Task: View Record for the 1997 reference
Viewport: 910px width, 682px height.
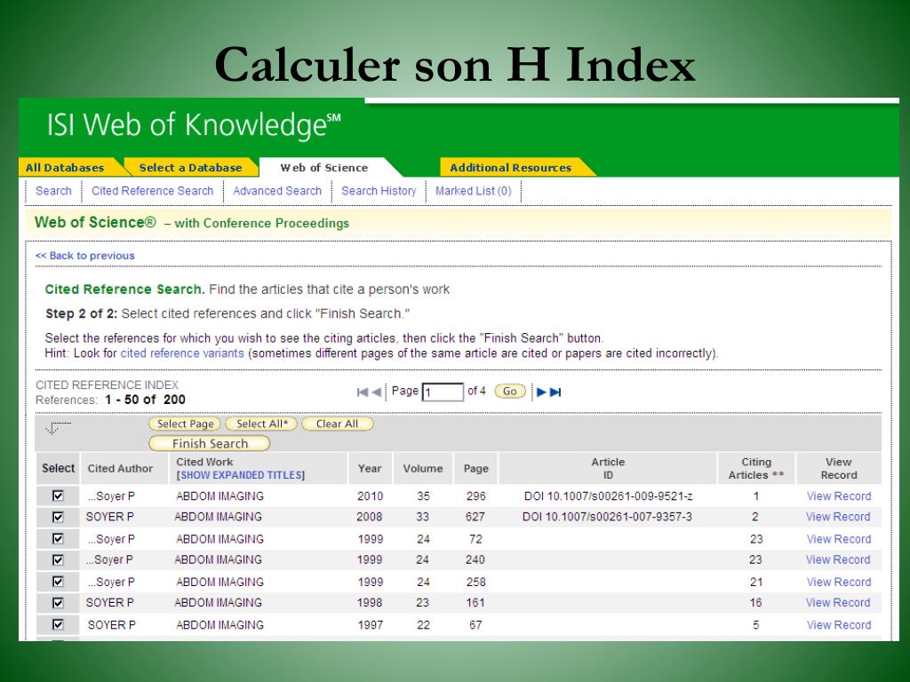Action: (x=839, y=625)
